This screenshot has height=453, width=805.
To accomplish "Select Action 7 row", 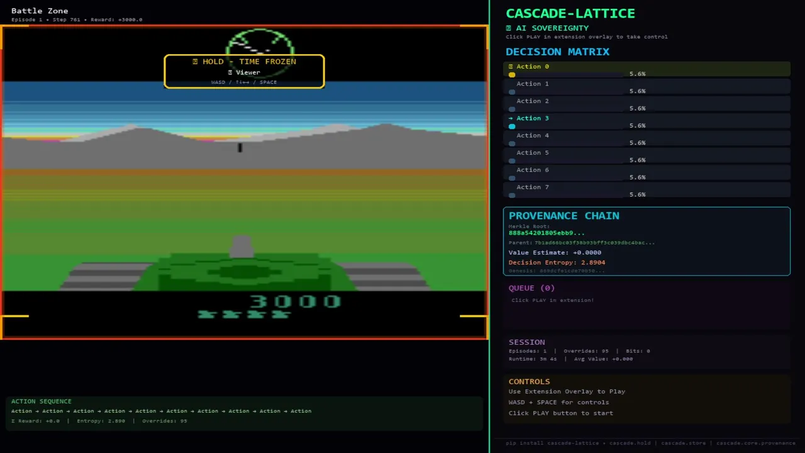I will 647,191.
